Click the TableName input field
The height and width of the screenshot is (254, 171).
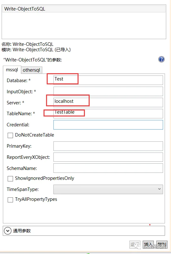108,113
